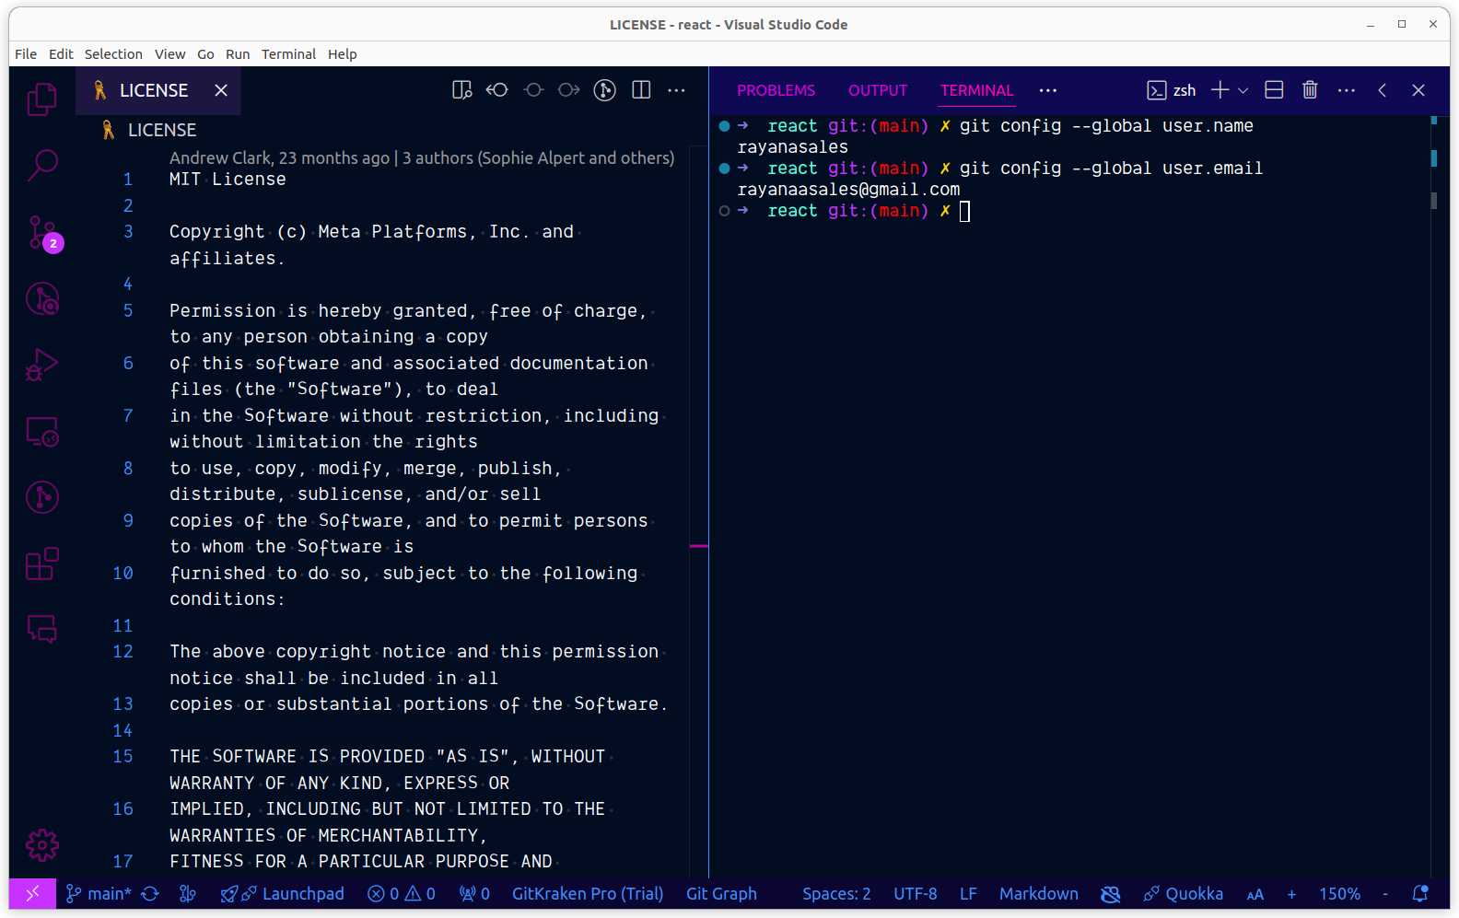The width and height of the screenshot is (1459, 918).
Task: Open the Go menu
Action: 205,54
